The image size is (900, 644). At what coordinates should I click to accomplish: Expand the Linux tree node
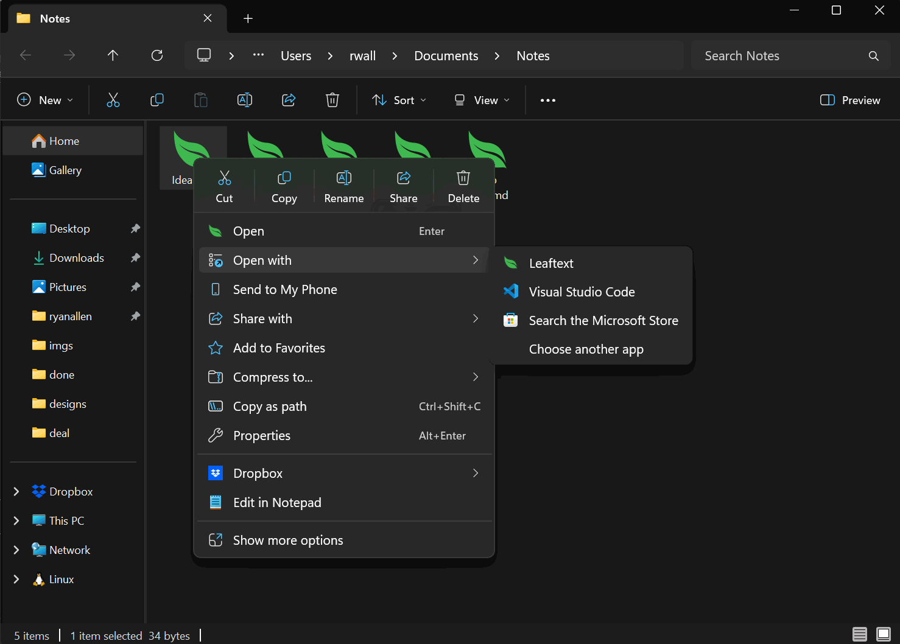point(16,579)
